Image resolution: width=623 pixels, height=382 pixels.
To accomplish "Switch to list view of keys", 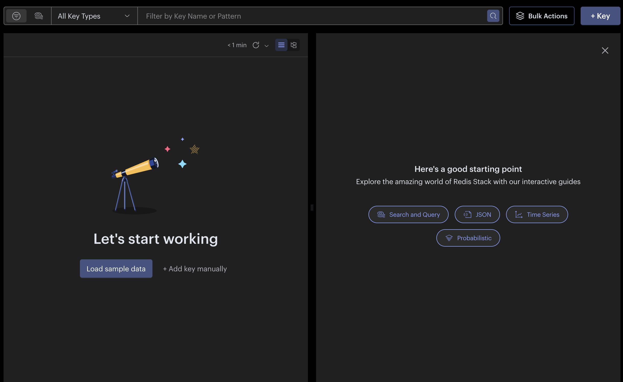I will coord(281,45).
